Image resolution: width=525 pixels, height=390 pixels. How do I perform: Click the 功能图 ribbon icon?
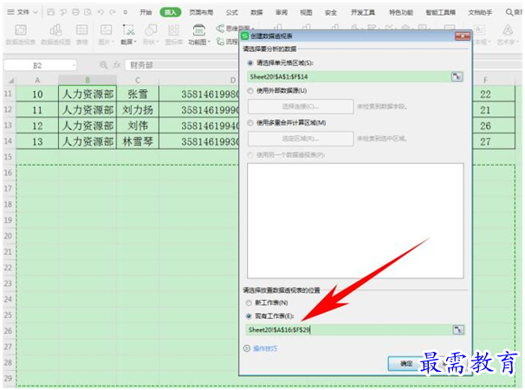click(x=199, y=30)
